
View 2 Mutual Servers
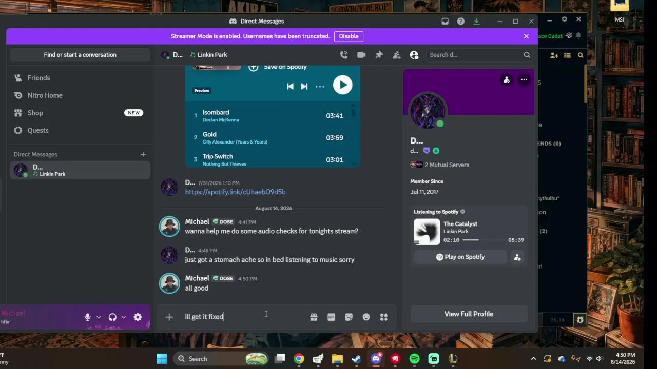pyautogui.click(x=439, y=165)
